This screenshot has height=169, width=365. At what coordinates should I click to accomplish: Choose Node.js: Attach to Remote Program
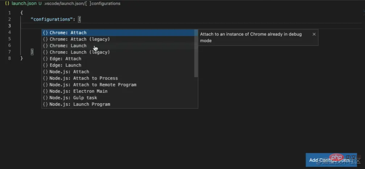(x=93, y=85)
